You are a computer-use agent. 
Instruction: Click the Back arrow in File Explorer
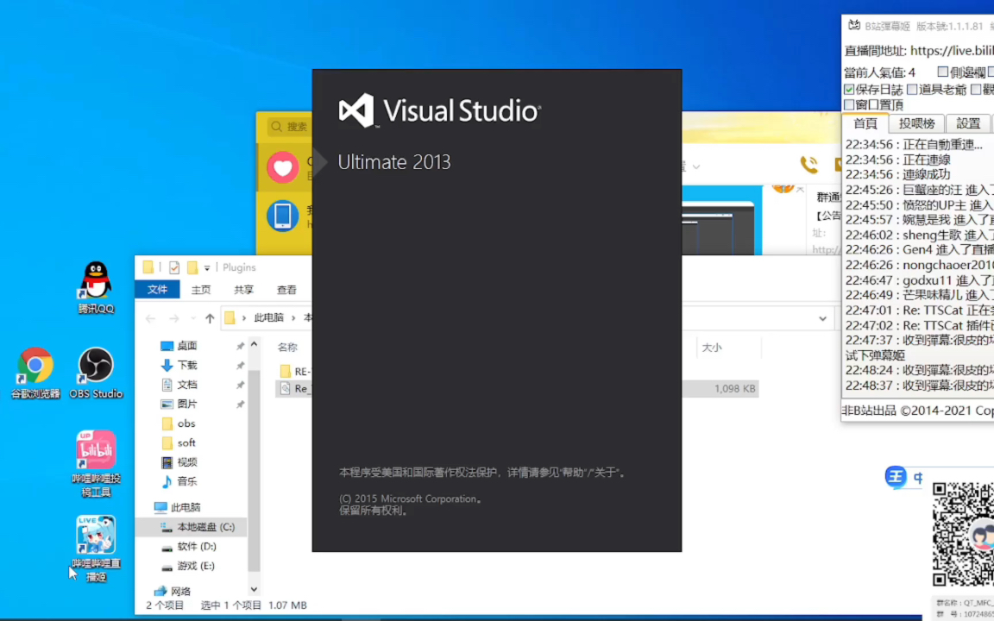click(x=150, y=317)
